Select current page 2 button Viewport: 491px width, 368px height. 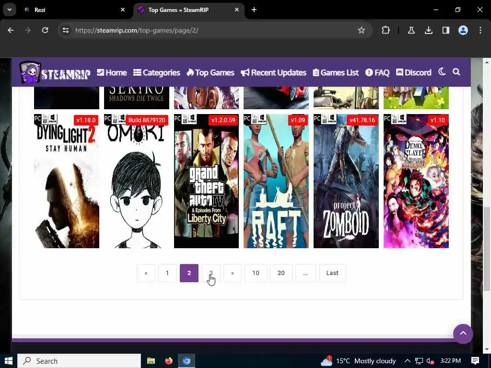point(189,273)
